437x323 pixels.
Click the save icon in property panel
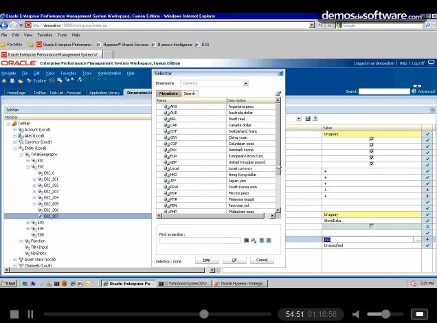(x=308, y=119)
